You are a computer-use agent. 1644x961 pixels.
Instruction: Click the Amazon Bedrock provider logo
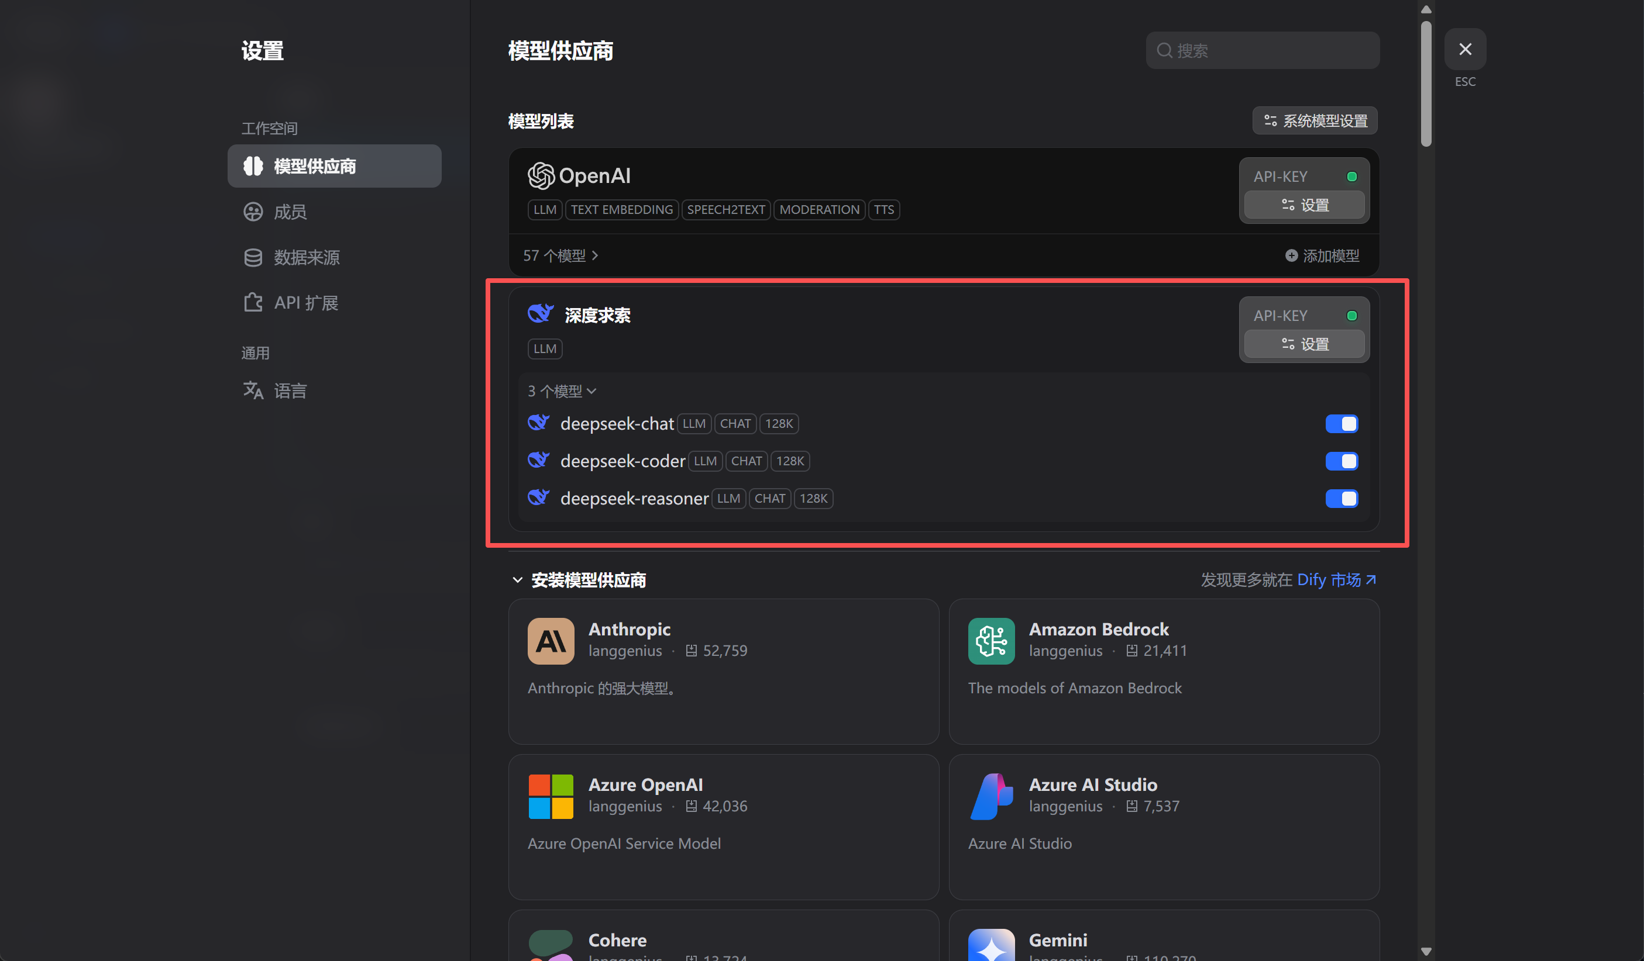[991, 641]
